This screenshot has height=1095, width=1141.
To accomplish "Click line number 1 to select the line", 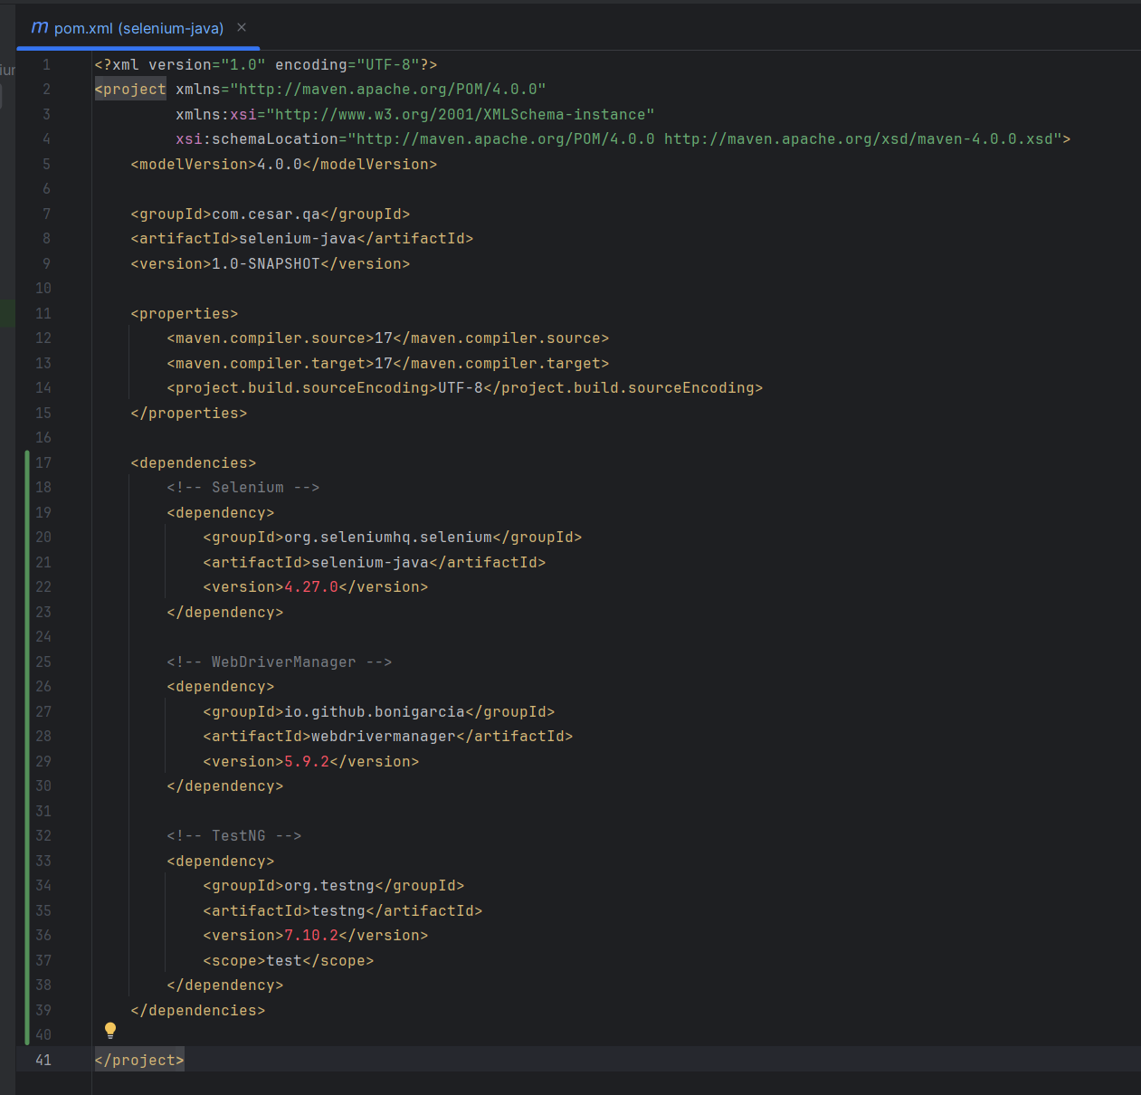I will [45, 64].
